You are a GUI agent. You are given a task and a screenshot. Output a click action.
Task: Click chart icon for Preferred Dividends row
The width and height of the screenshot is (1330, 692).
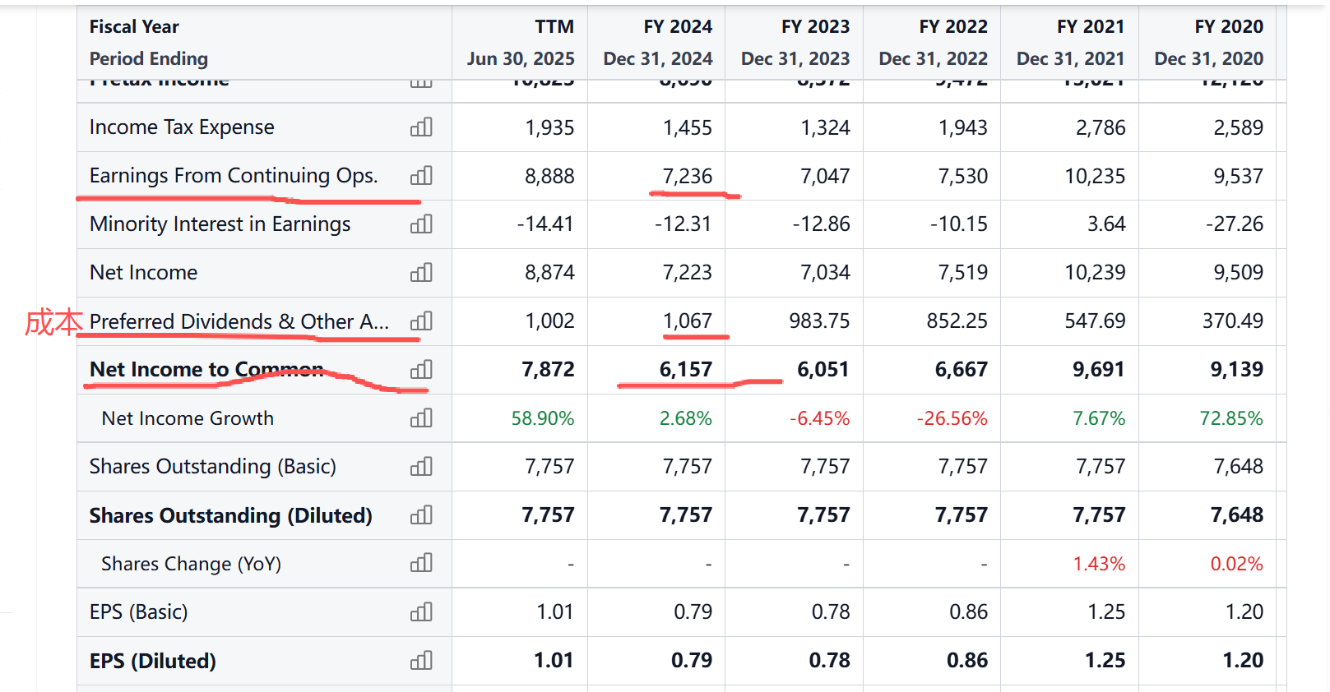click(x=421, y=321)
